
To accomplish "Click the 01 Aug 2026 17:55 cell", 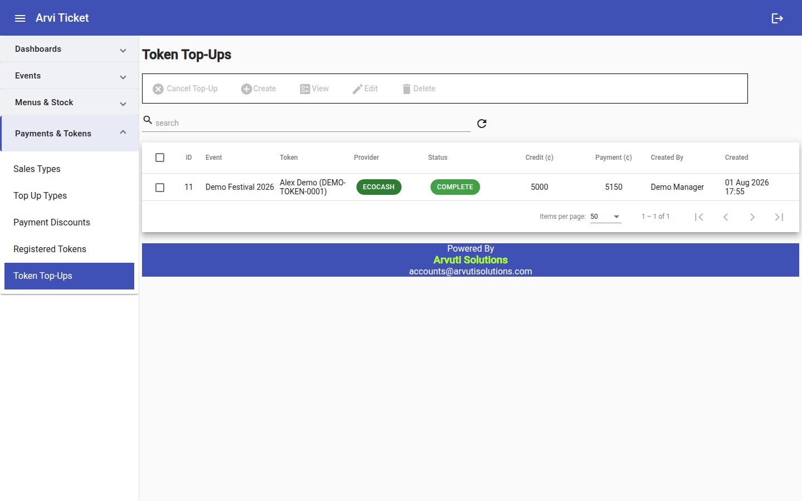I will (747, 187).
